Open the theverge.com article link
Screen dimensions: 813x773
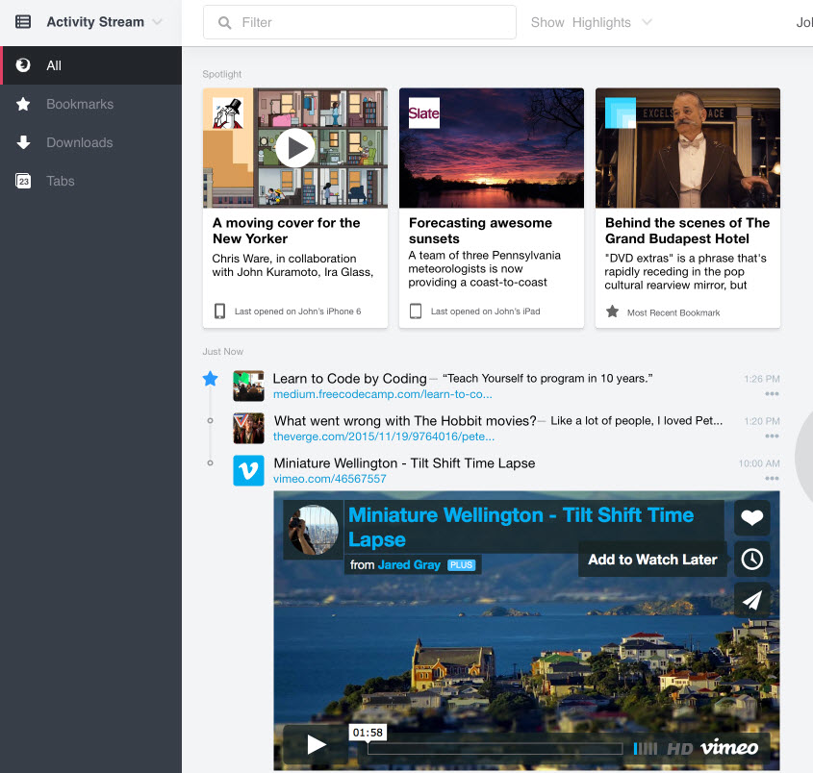coord(384,436)
